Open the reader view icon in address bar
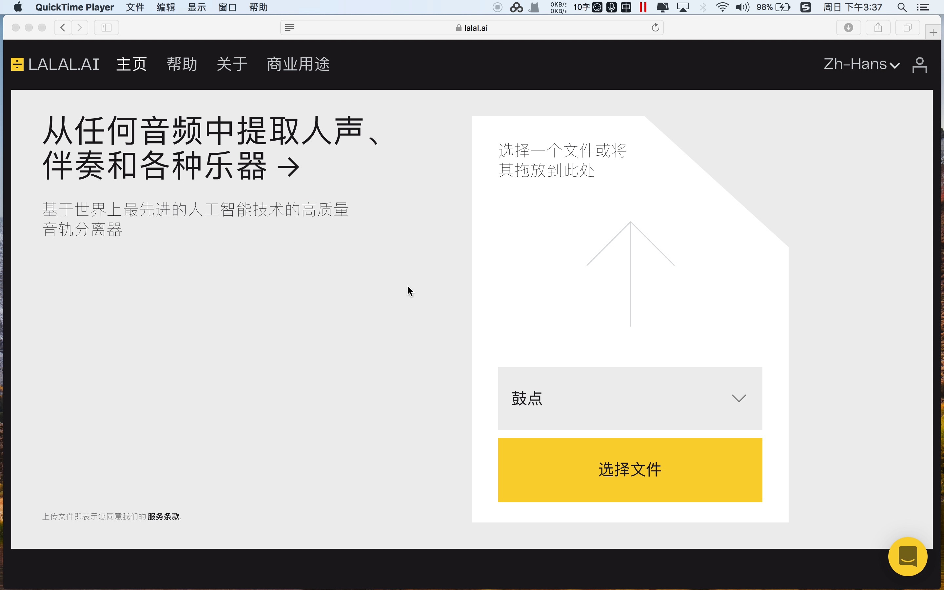 (x=289, y=27)
